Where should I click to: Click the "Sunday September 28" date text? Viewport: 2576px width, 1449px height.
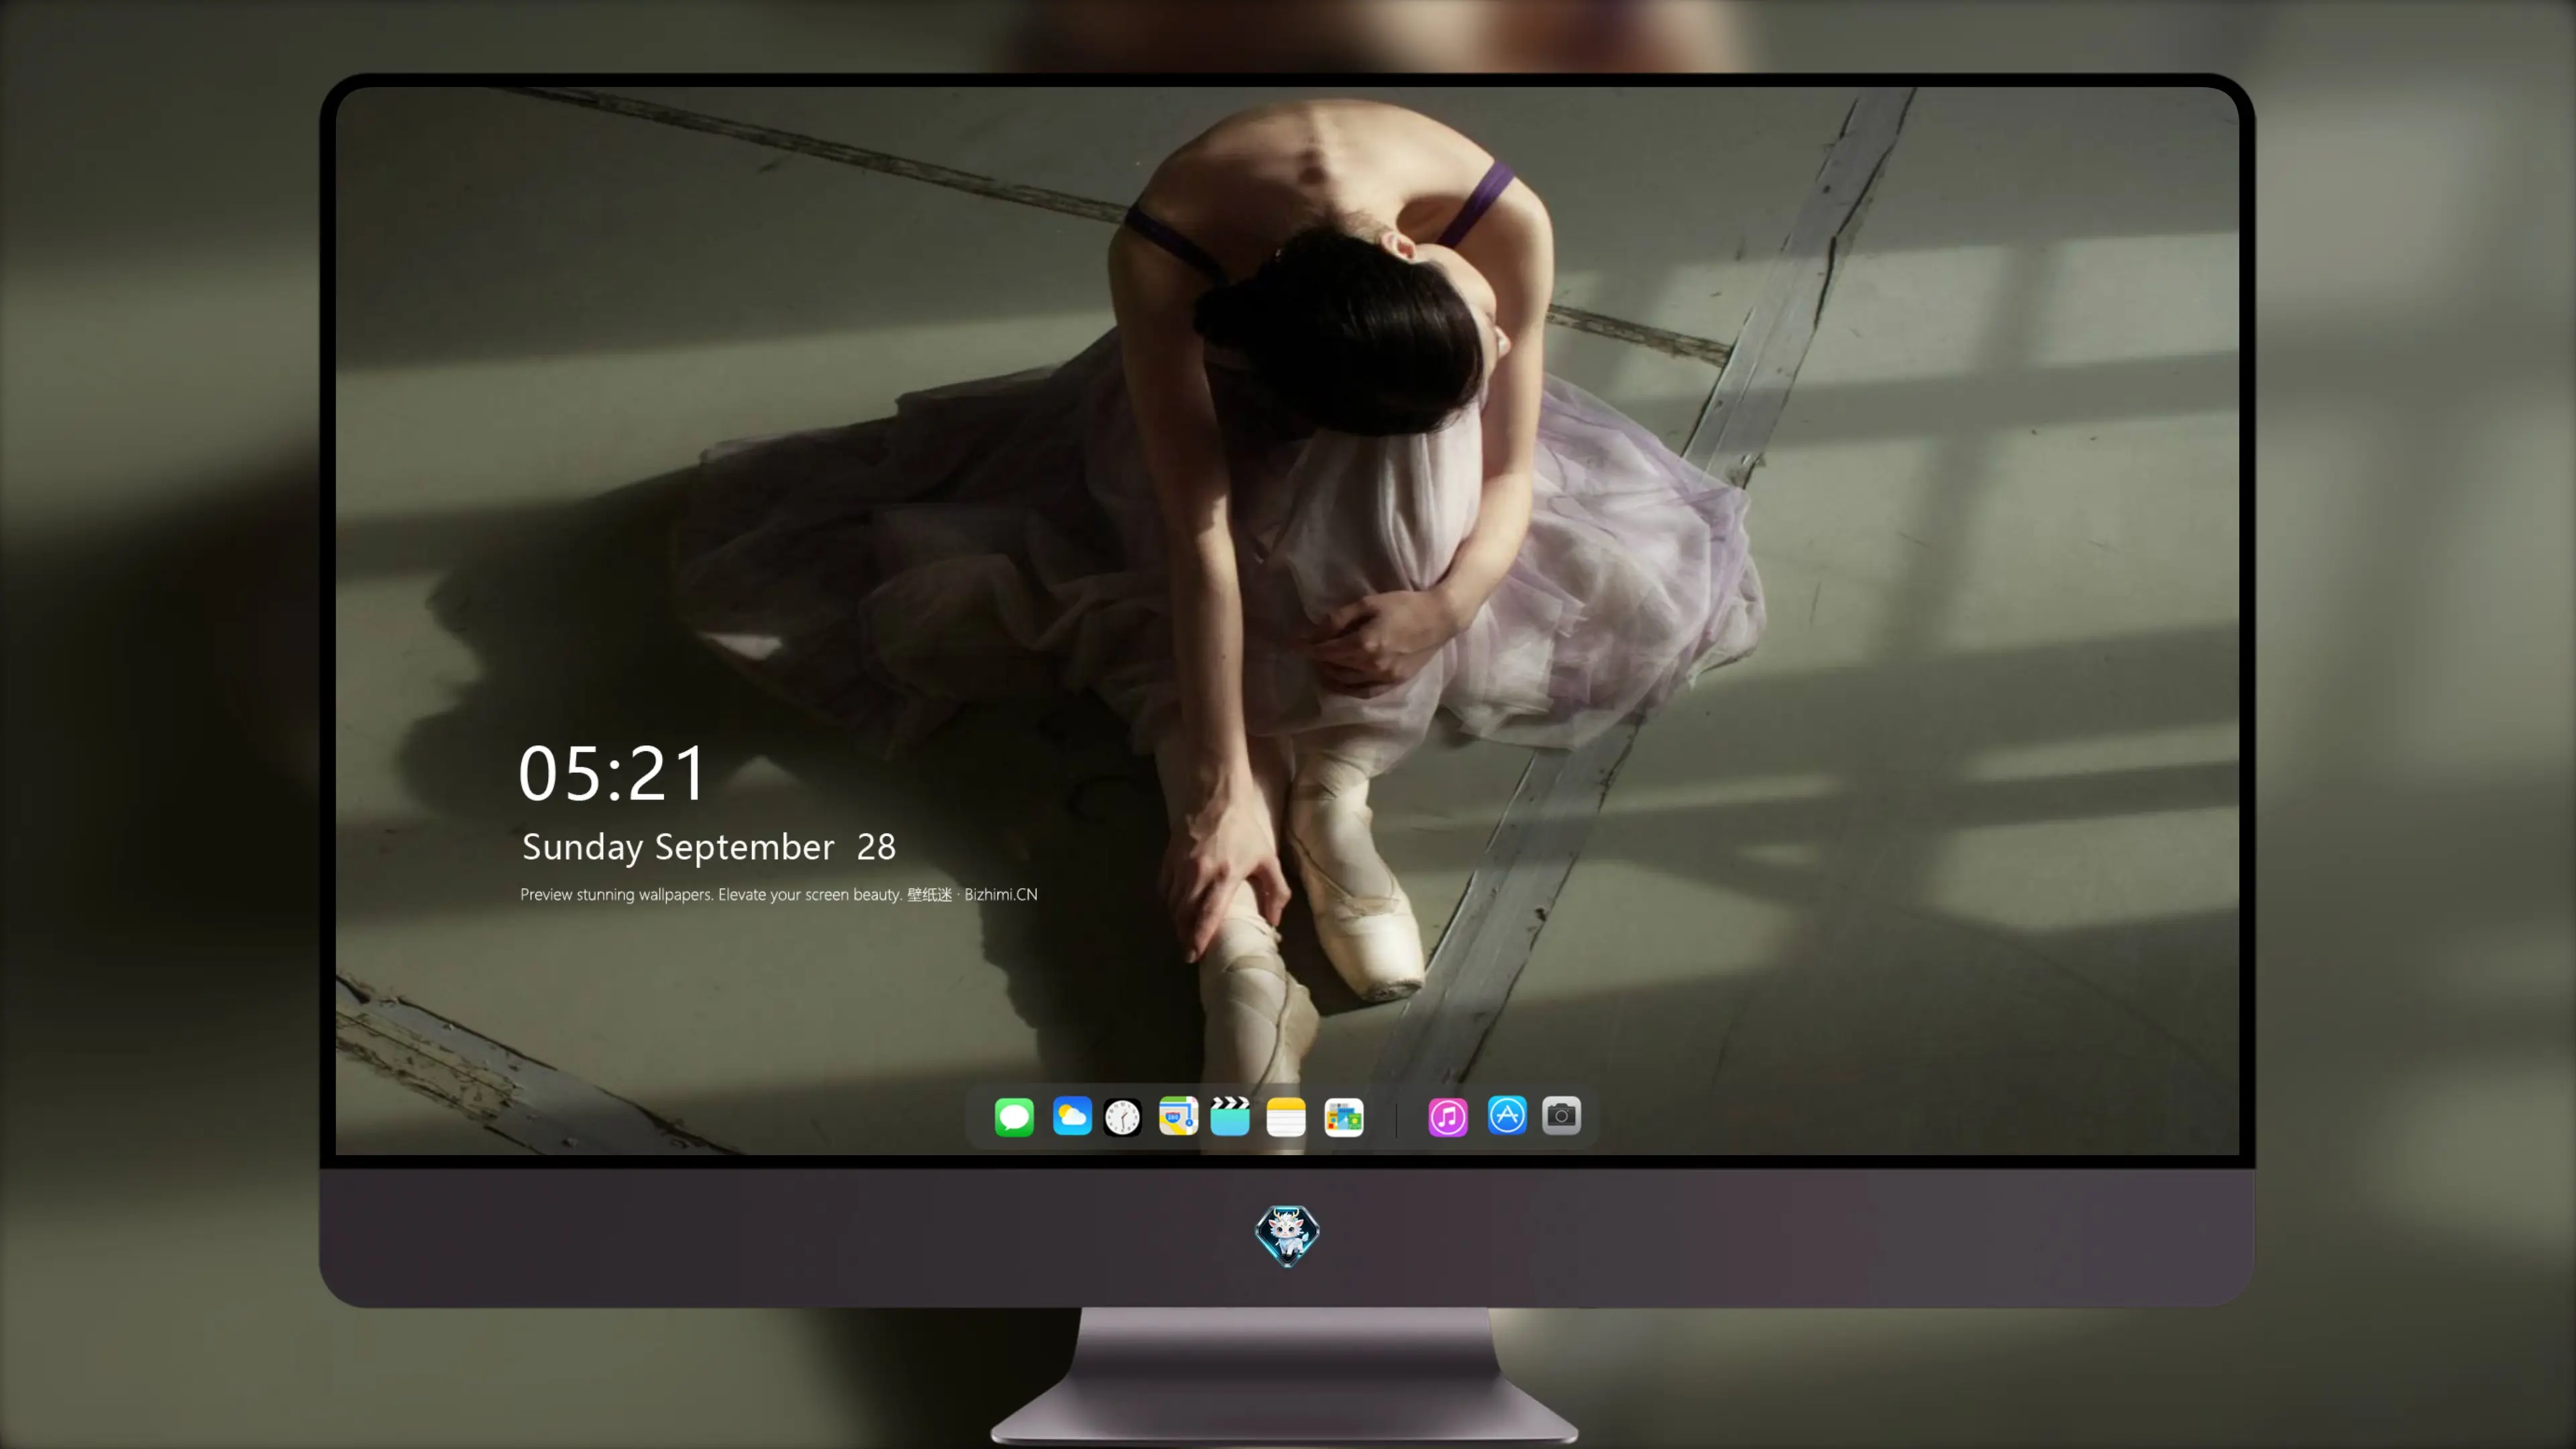pyautogui.click(x=709, y=847)
